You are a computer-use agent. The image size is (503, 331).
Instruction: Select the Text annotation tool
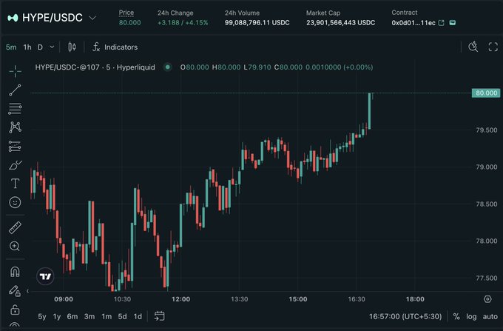pyautogui.click(x=15, y=184)
